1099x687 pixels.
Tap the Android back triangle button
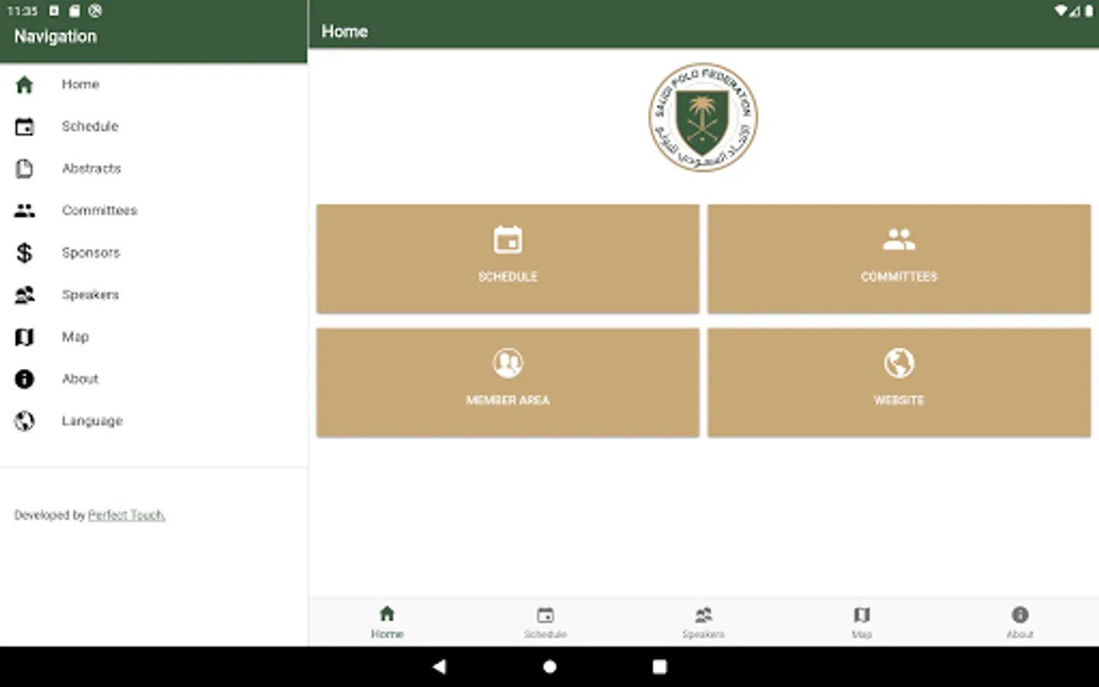pos(439,666)
